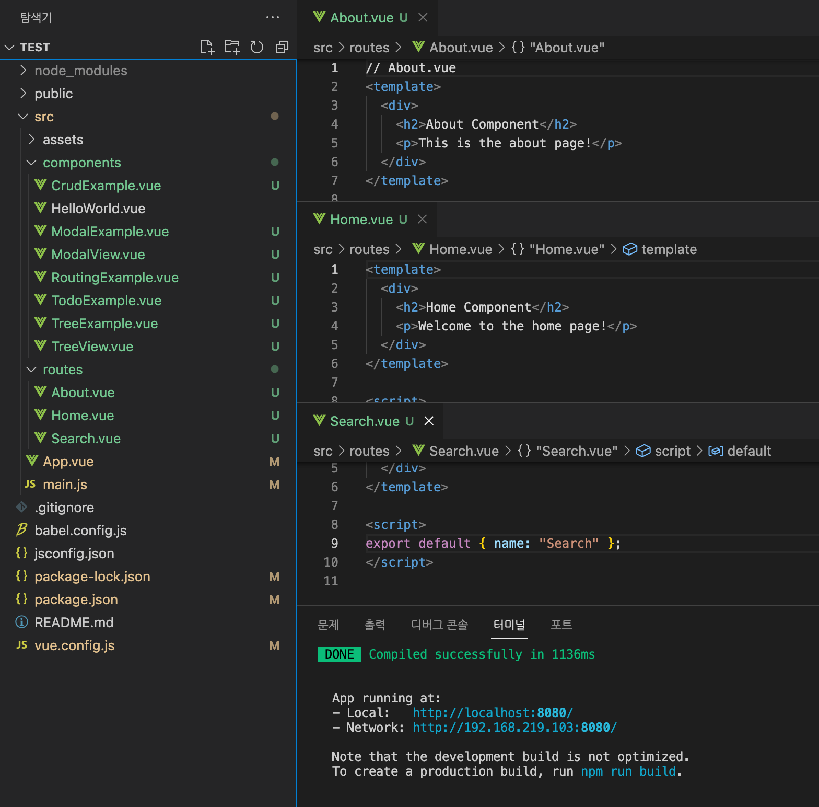
Task: Click the Babel icon beside babel.config.js
Action: tap(21, 530)
